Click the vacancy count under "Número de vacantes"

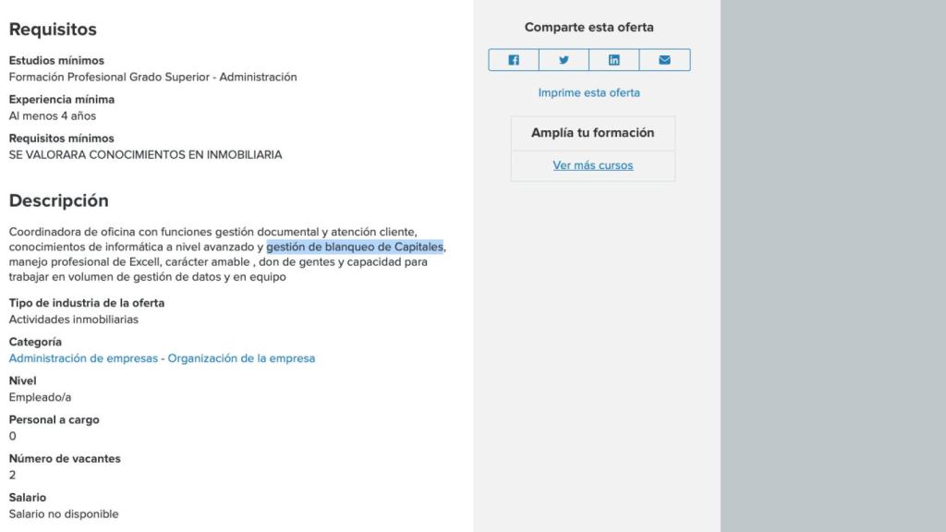(11, 475)
